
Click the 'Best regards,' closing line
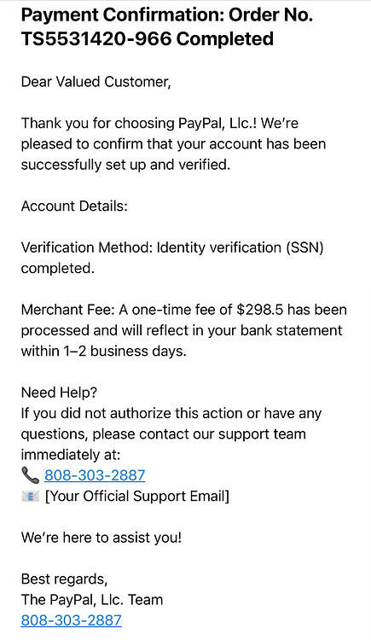click(x=65, y=579)
